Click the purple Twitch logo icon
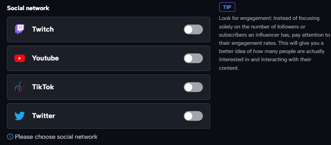 point(19,29)
